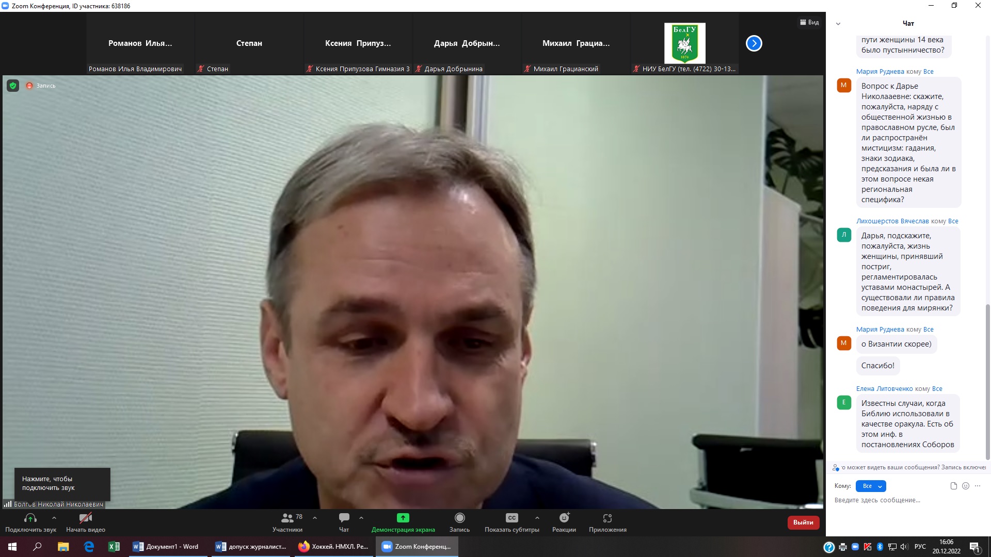
Task: Open emoji picker in chat input
Action: pyautogui.click(x=966, y=486)
